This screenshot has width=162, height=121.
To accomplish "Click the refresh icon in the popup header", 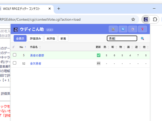I will (123, 29).
